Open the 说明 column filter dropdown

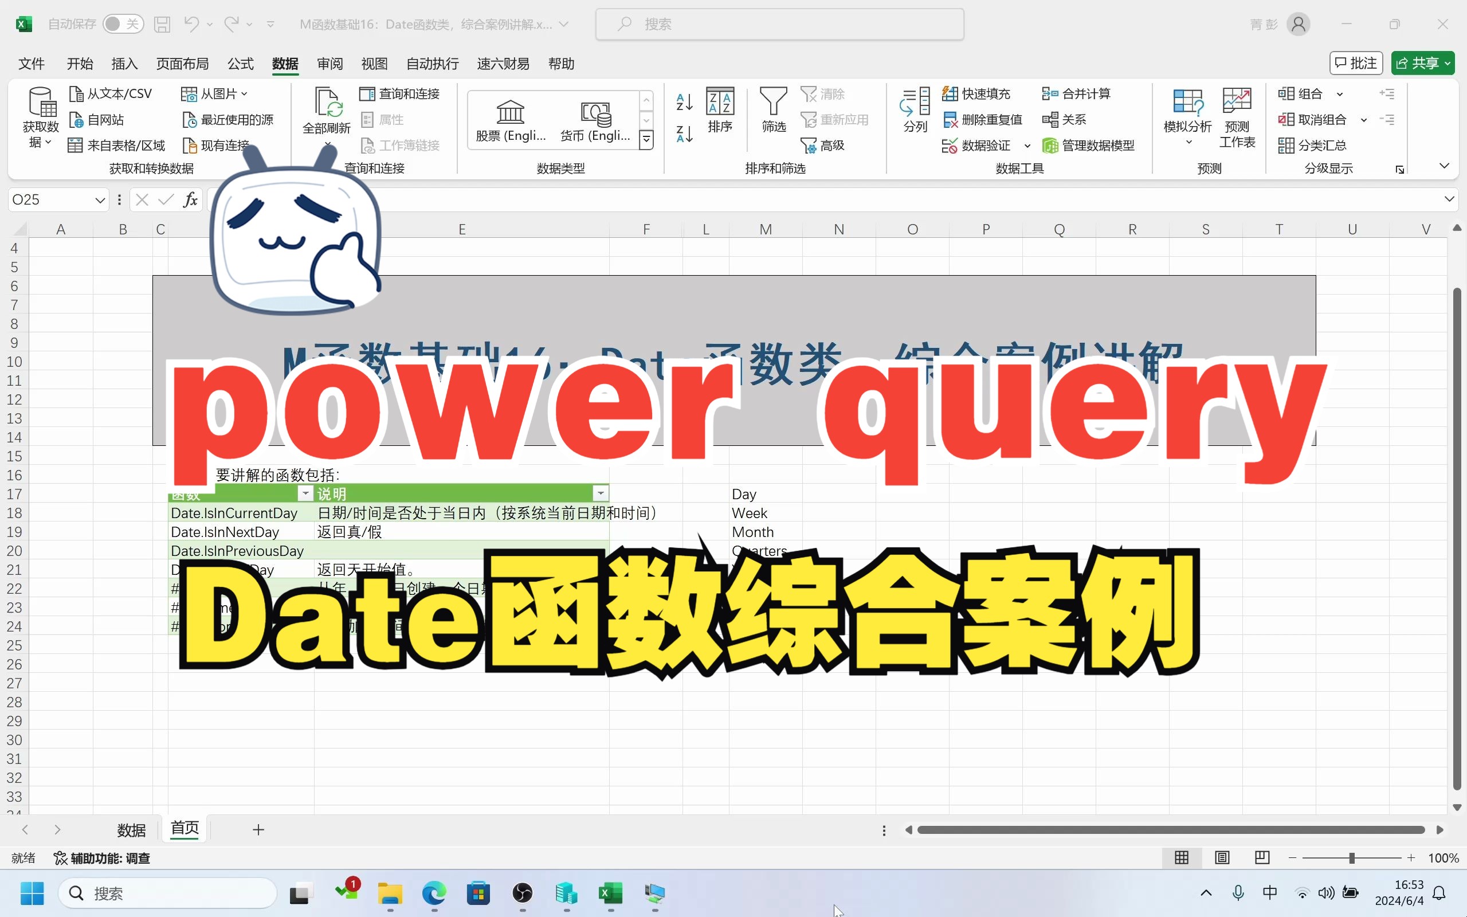pos(599,492)
